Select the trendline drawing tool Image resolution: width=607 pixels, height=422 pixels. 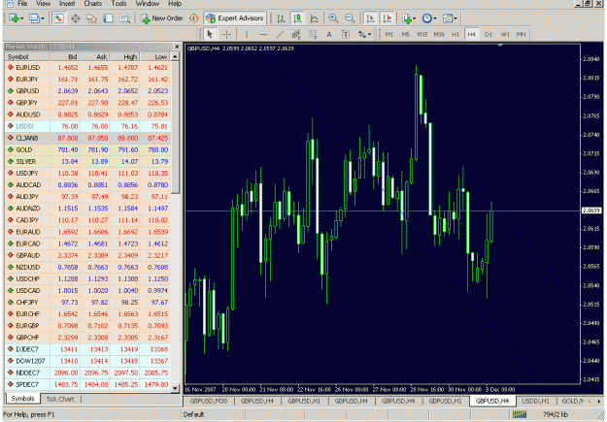280,34
